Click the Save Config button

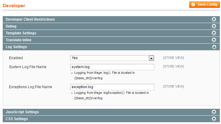point(204,5)
